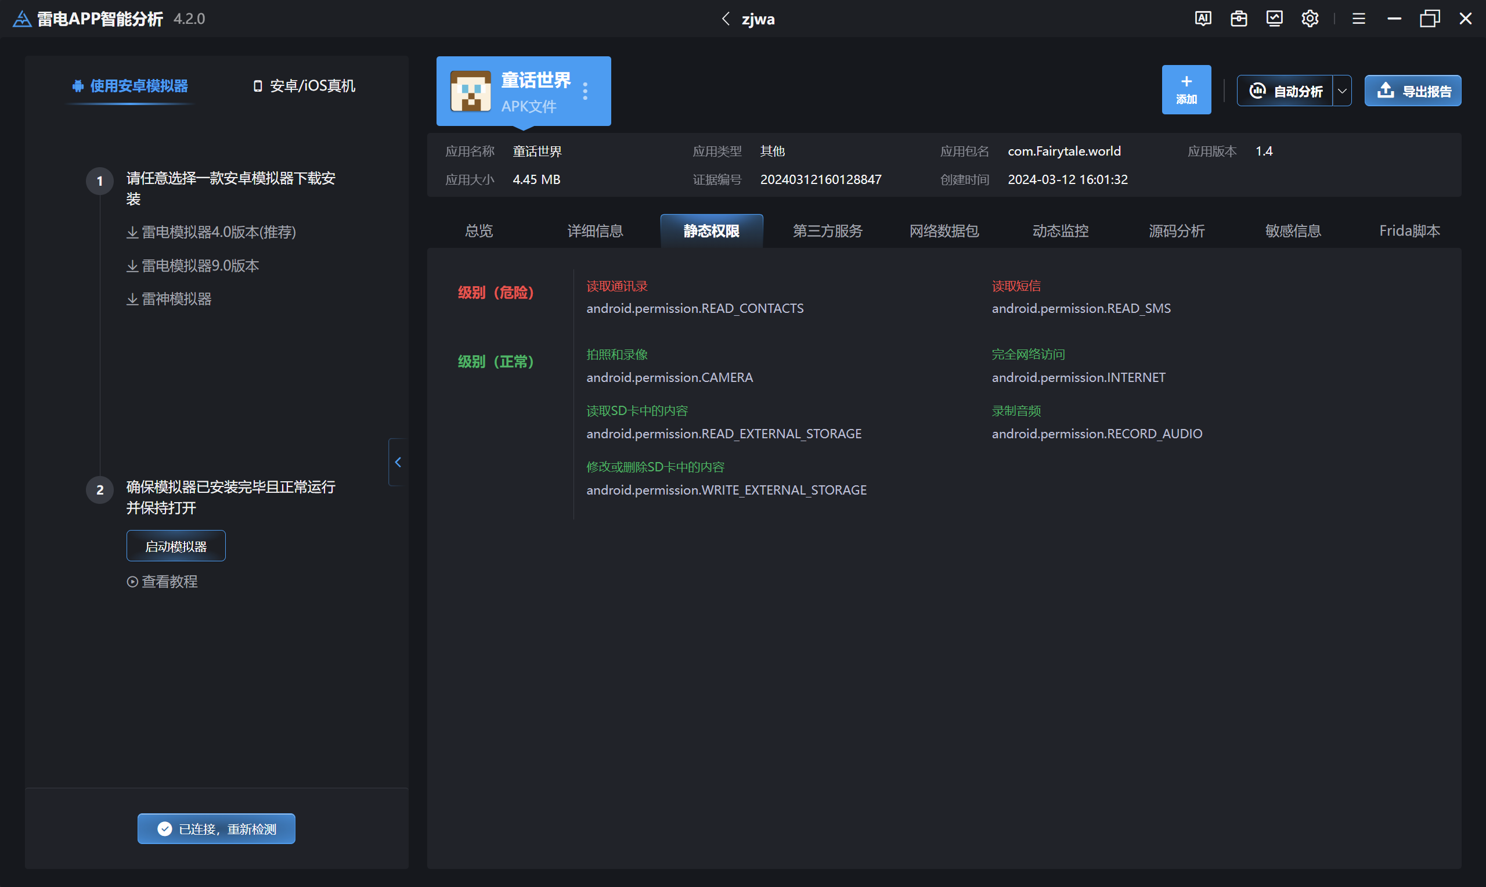
Task: Open the monitor chart icon in title bar
Action: tap(1274, 19)
